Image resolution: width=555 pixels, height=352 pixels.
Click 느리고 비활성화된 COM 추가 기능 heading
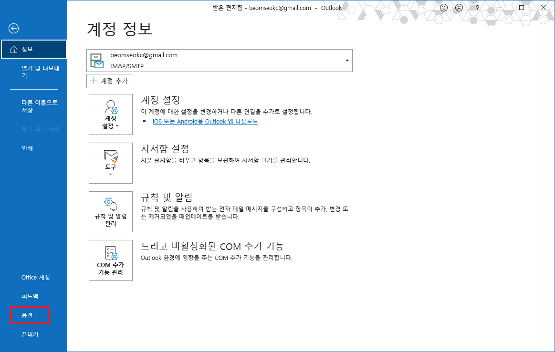(212, 246)
